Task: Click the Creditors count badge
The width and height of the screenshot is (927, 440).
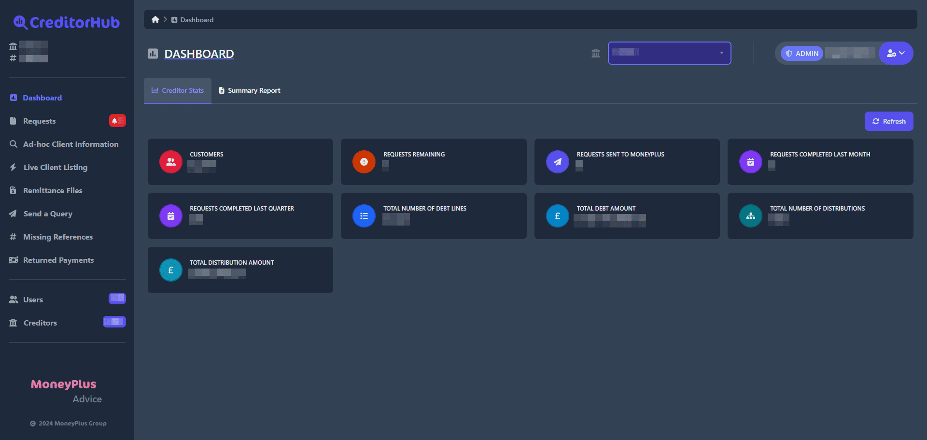Action: click(x=114, y=322)
